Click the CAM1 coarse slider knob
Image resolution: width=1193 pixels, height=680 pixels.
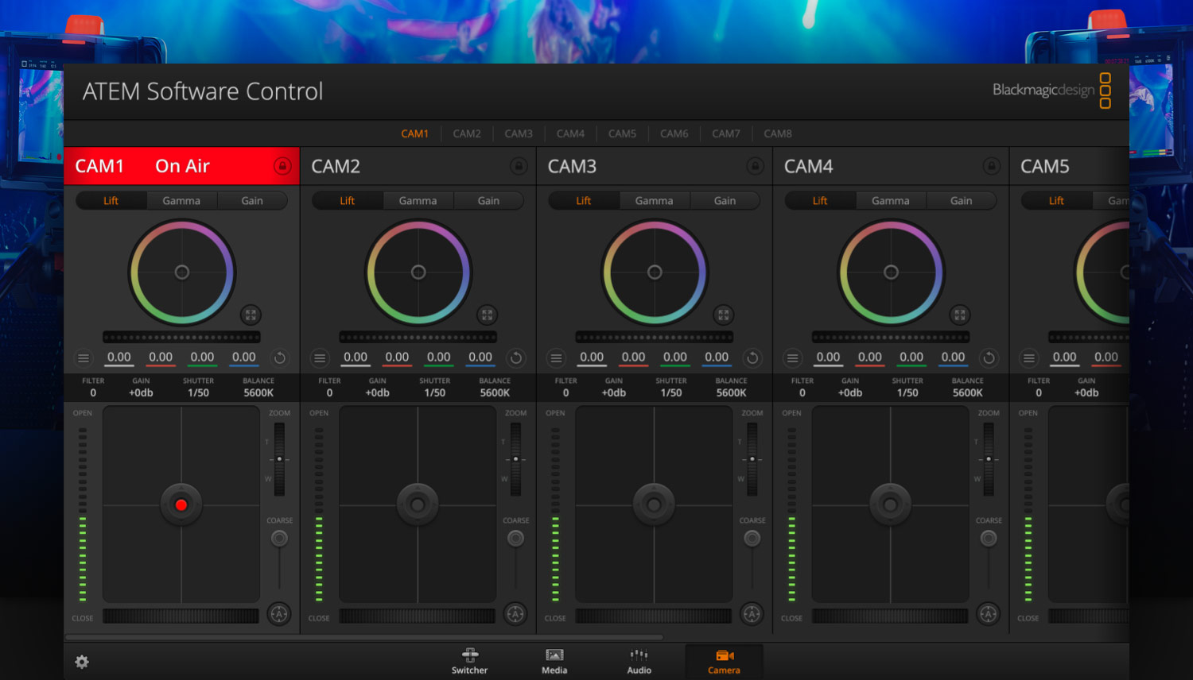point(279,539)
